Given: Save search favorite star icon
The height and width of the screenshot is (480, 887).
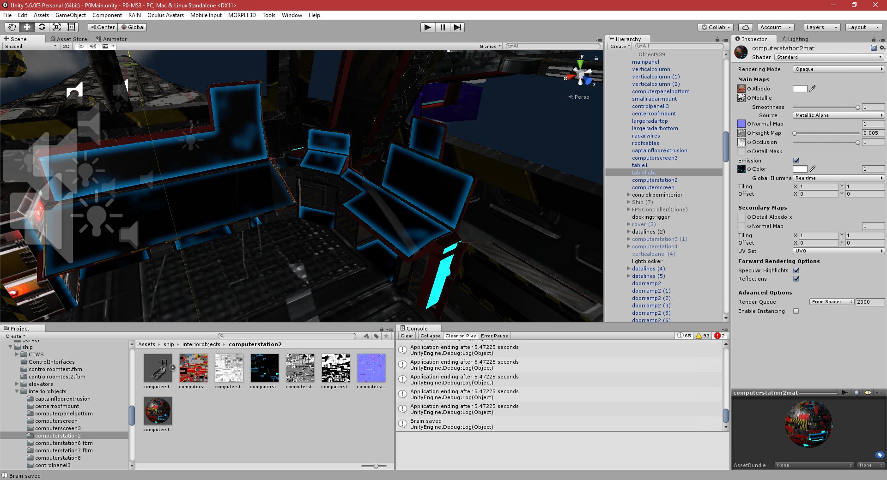Looking at the screenshot, I should [x=386, y=336].
